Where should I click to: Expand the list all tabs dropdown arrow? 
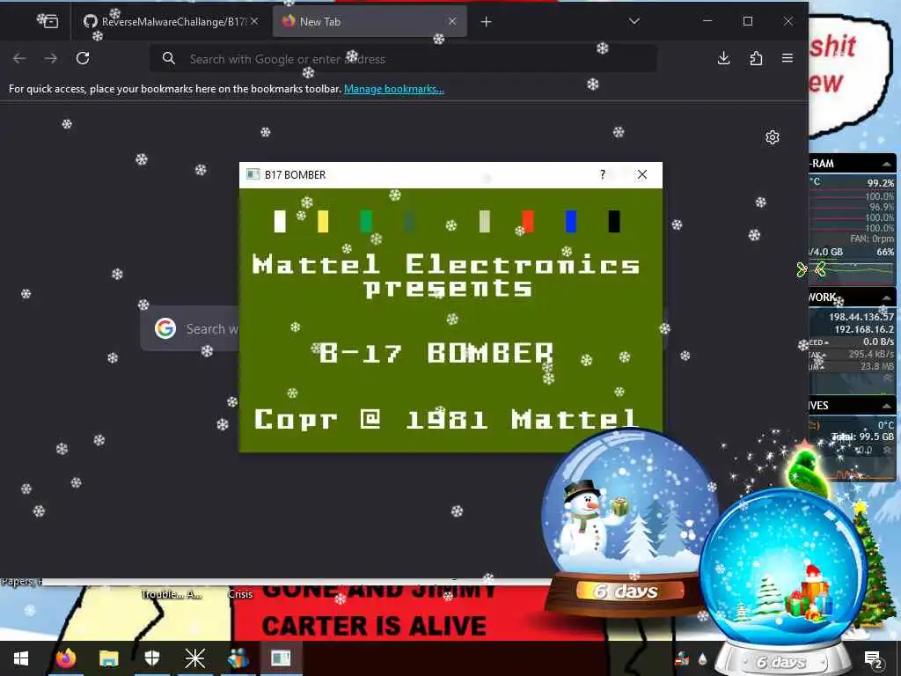[x=634, y=21]
